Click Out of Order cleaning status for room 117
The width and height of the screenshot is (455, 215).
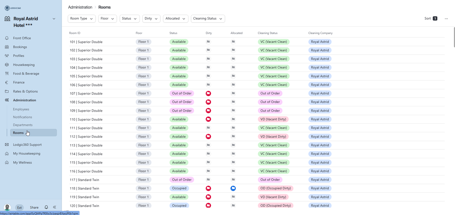tap(270, 180)
